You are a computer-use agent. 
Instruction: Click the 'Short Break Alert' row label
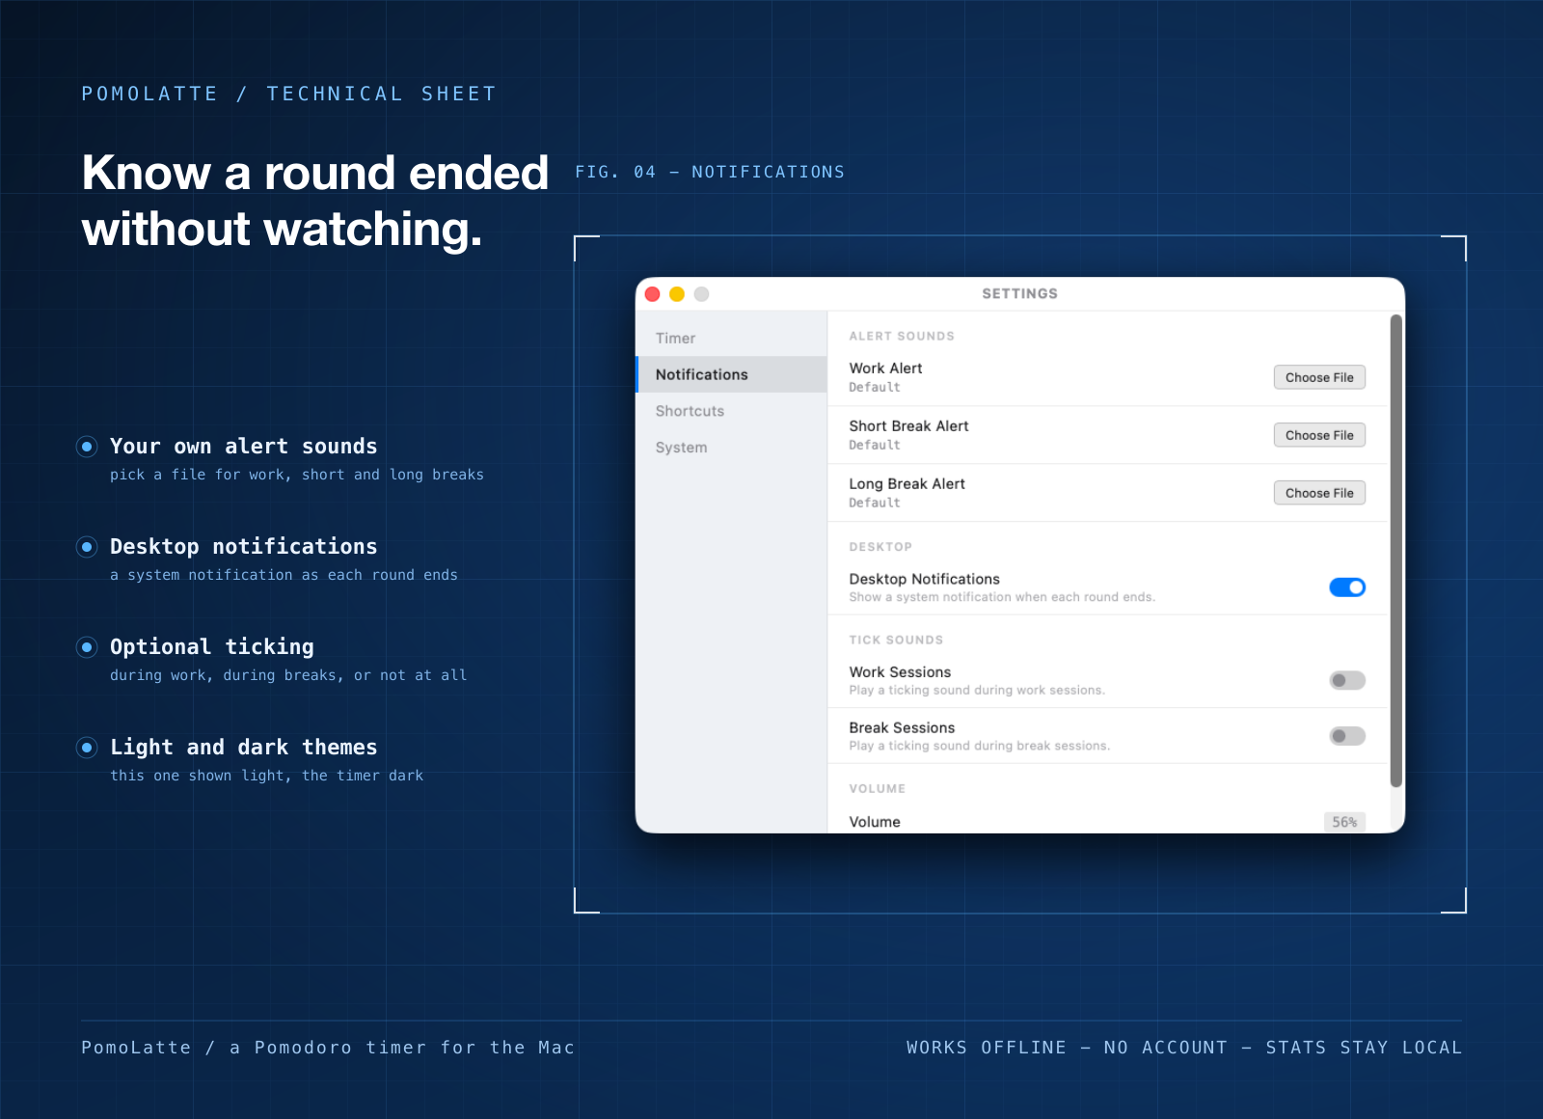coord(908,426)
